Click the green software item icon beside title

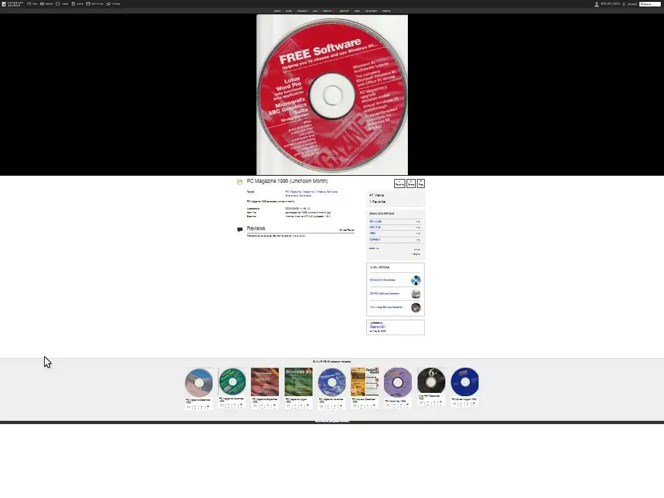click(240, 182)
